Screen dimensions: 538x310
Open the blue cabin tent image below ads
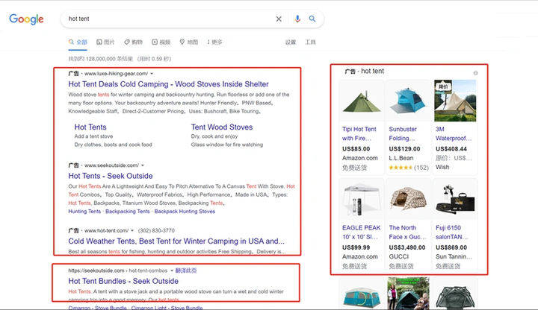(362, 294)
